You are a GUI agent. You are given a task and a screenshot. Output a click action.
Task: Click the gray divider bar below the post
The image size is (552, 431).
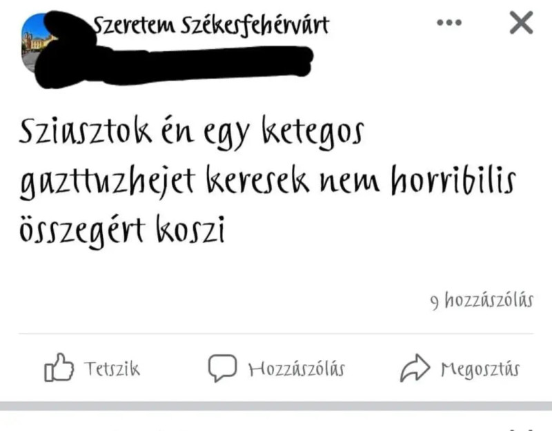[276, 405]
